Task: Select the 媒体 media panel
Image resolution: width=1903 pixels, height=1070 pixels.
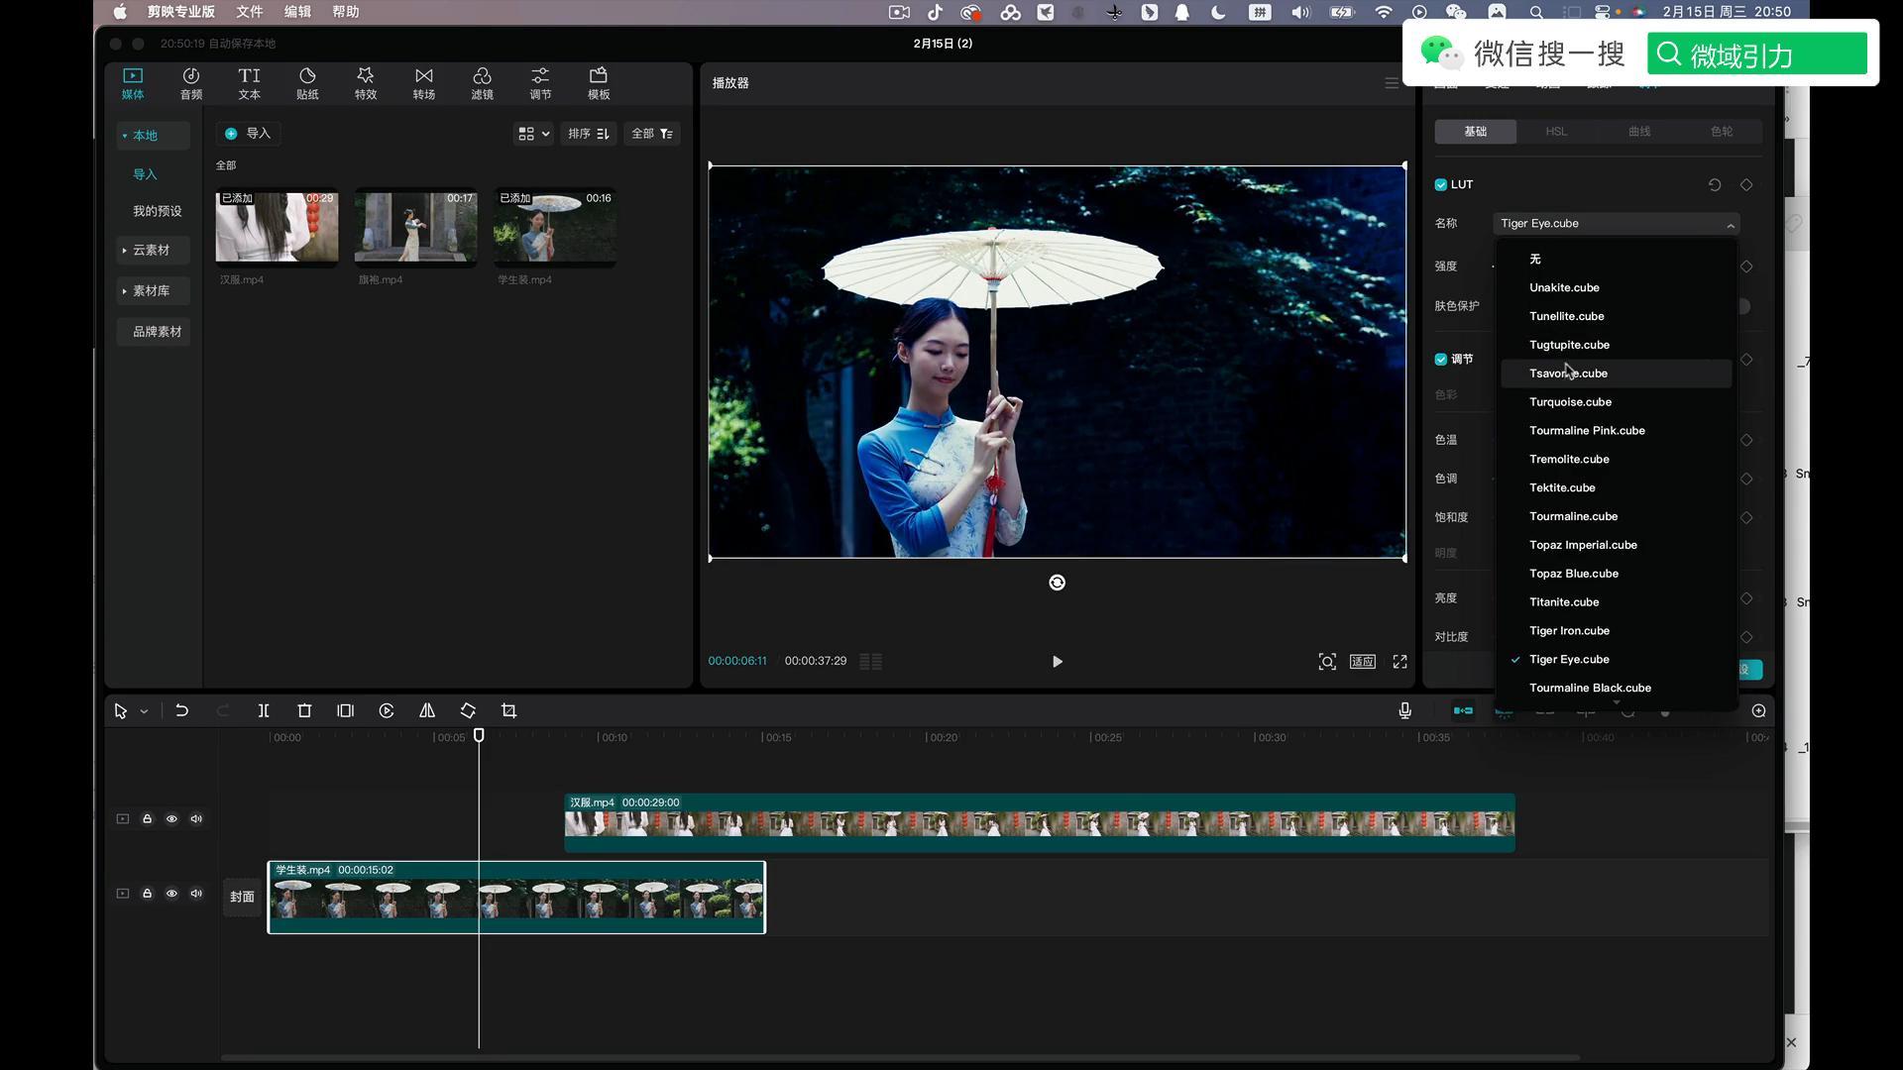Action: point(133,83)
